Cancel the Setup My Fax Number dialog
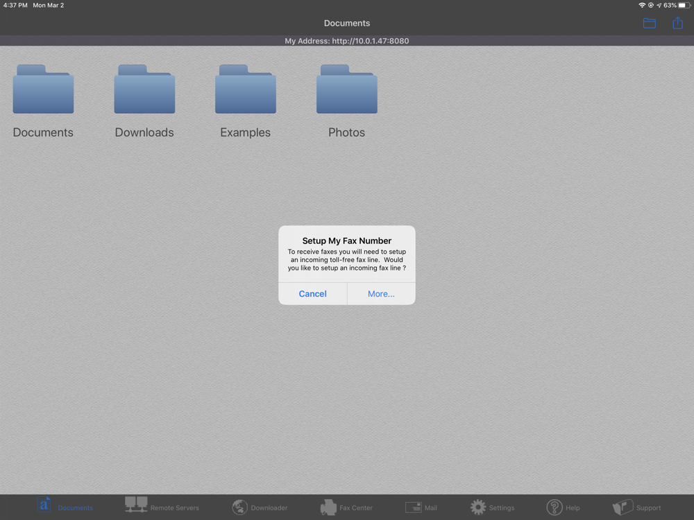 pyautogui.click(x=312, y=293)
